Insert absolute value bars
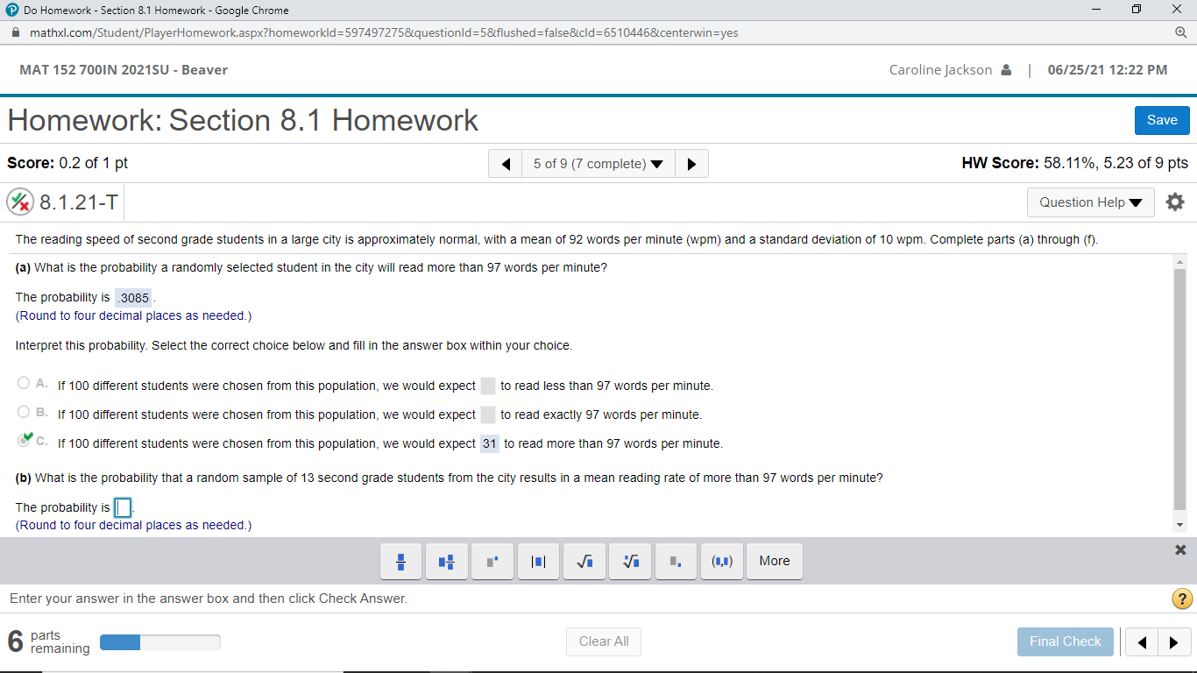The image size is (1197, 673). tap(539, 561)
